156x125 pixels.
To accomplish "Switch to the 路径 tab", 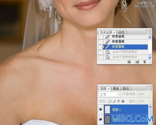I will [126, 88].
